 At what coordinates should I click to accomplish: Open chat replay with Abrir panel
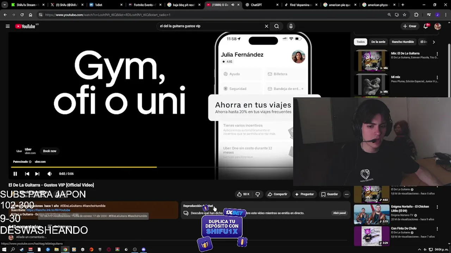click(x=339, y=213)
